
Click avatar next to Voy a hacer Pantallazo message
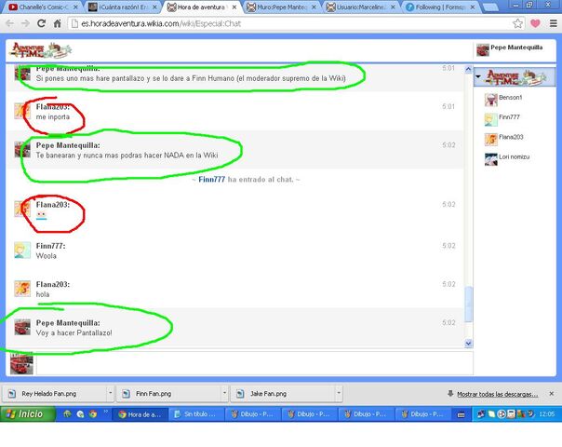(x=22, y=327)
